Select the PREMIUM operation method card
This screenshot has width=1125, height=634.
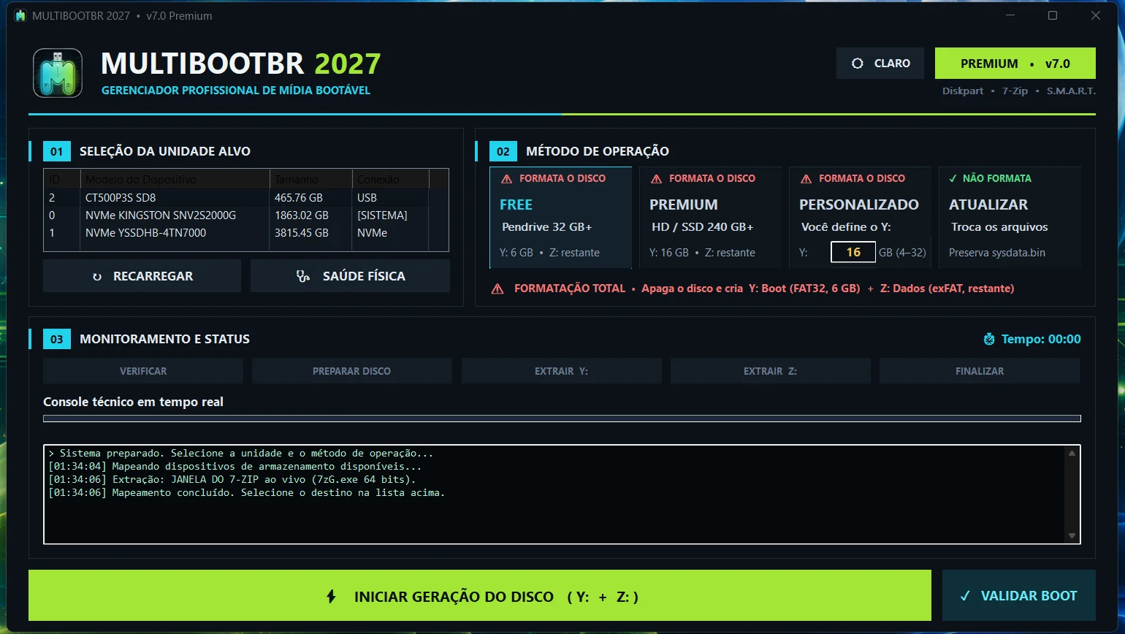[710, 218]
